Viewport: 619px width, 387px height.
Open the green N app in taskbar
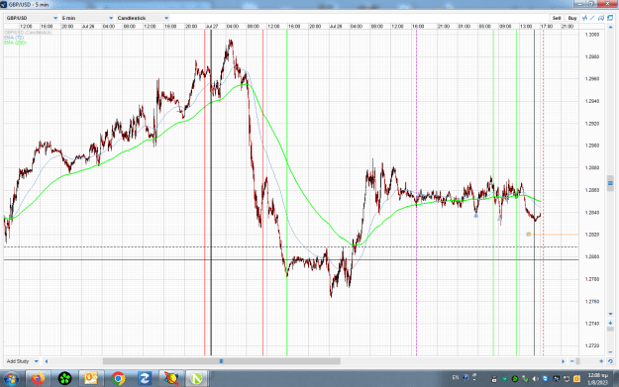click(197, 379)
